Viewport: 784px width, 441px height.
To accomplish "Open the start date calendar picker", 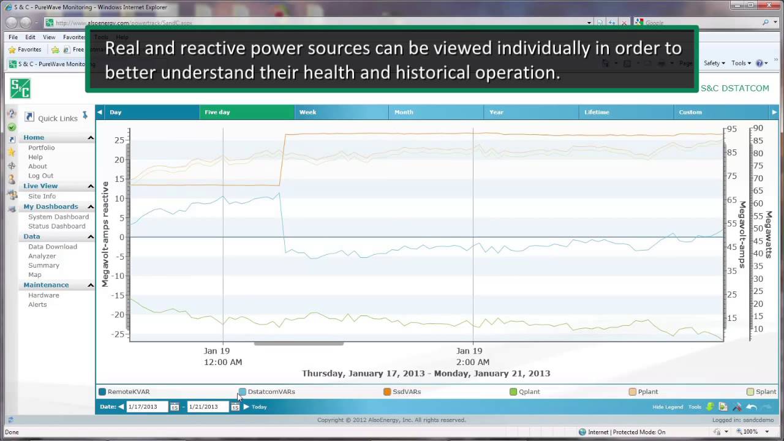I will pos(174,407).
